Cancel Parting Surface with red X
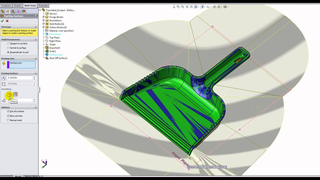320x180 pixels. click(7, 21)
